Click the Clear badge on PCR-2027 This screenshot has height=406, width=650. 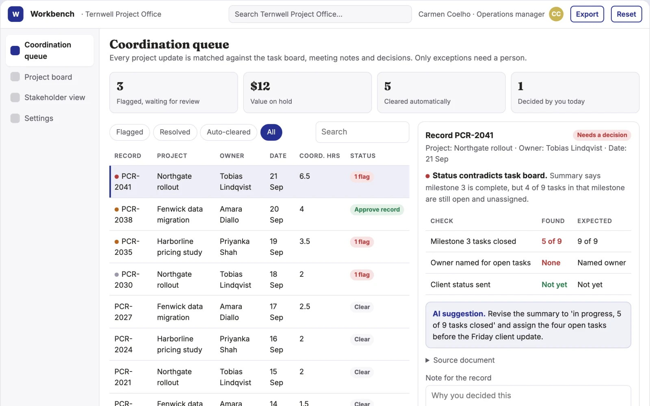point(362,307)
